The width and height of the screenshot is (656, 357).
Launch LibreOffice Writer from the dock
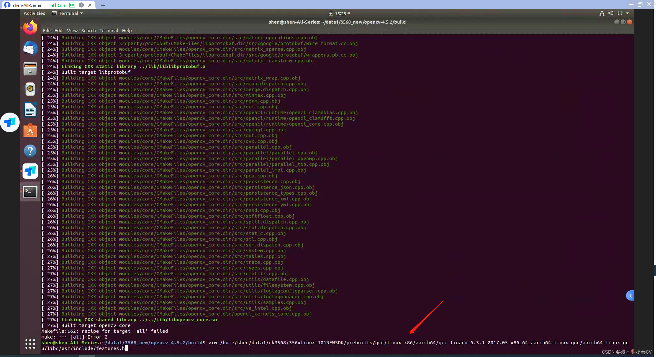tap(30, 110)
